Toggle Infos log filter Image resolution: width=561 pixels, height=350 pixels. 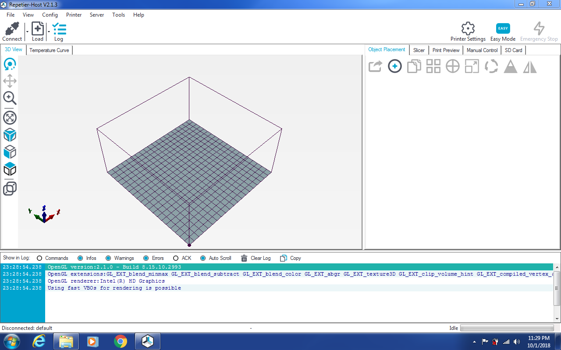pos(87,258)
